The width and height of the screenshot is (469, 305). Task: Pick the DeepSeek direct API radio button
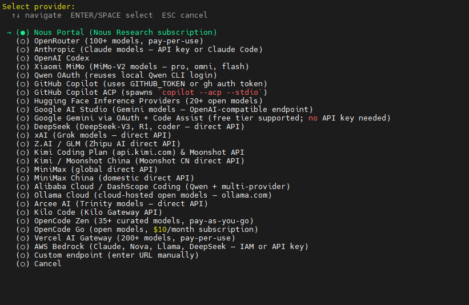(x=23, y=127)
